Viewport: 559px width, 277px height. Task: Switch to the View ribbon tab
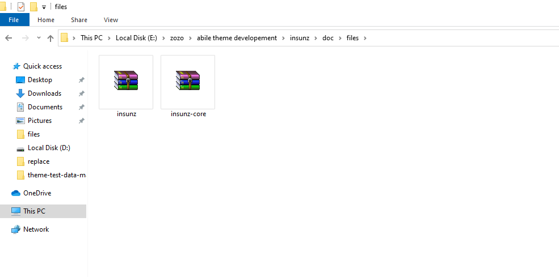coord(111,20)
